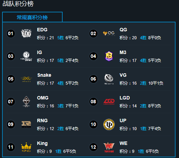Open the RNG team name link
This screenshot has width=179, height=158.
42,120
